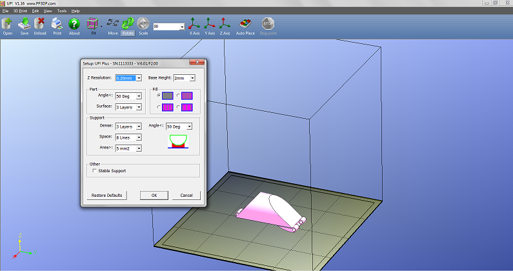
Task: Expand the Support Angle dropdown
Action: click(189, 126)
